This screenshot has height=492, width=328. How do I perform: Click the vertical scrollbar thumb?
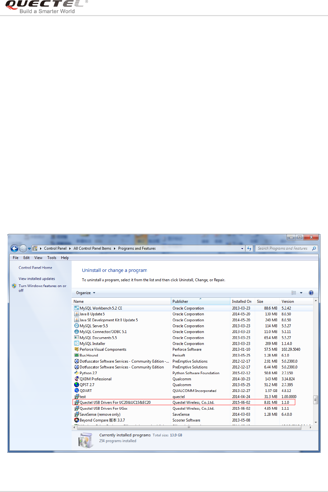pyautogui.click(x=316, y=400)
